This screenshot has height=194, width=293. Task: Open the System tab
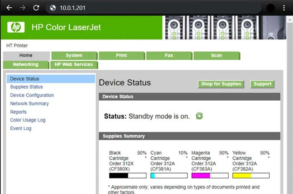(x=74, y=56)
